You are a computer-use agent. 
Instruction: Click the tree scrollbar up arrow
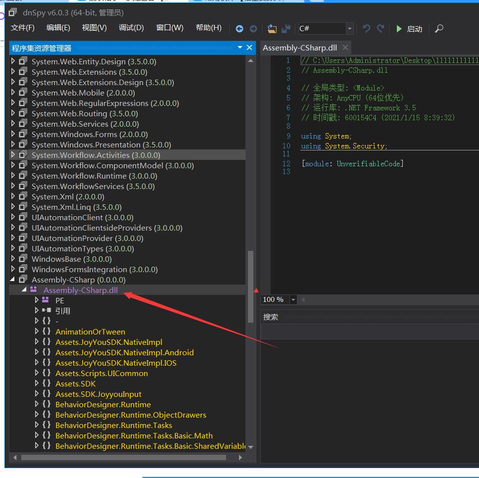[250, 61]
